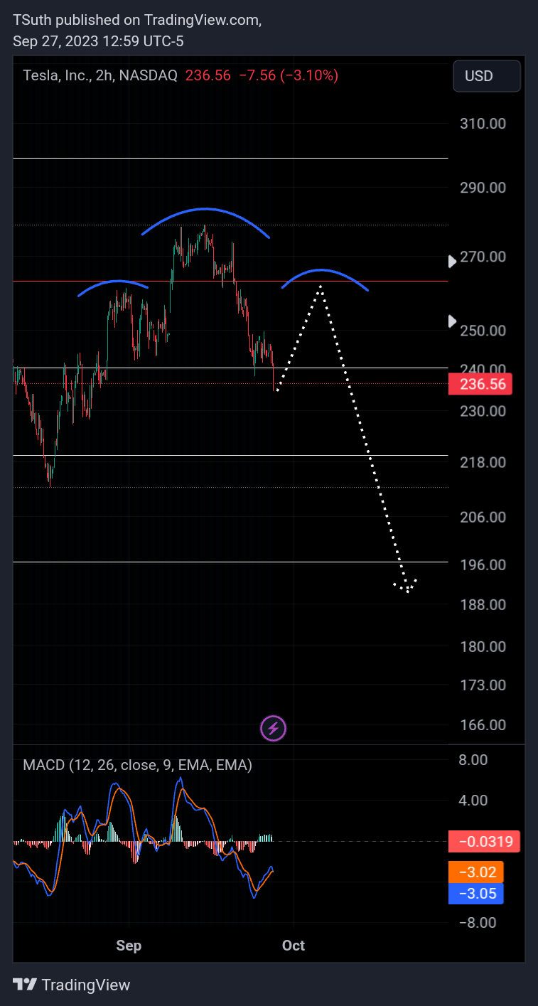Click the -7.56 (-3.10%) price change text
Screen dimensions: 538x1006
[x=287, y=75]
